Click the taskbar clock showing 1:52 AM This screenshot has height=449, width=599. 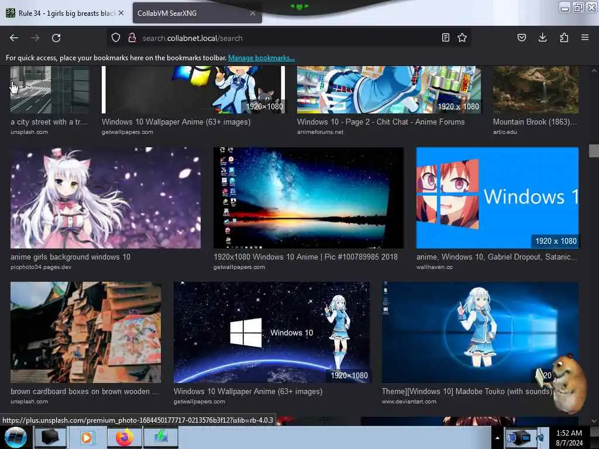569,438
